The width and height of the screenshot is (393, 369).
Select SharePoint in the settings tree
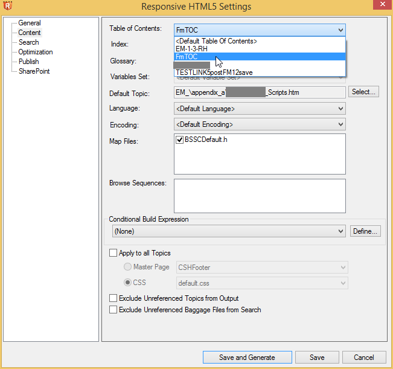[x=34, y=71]
